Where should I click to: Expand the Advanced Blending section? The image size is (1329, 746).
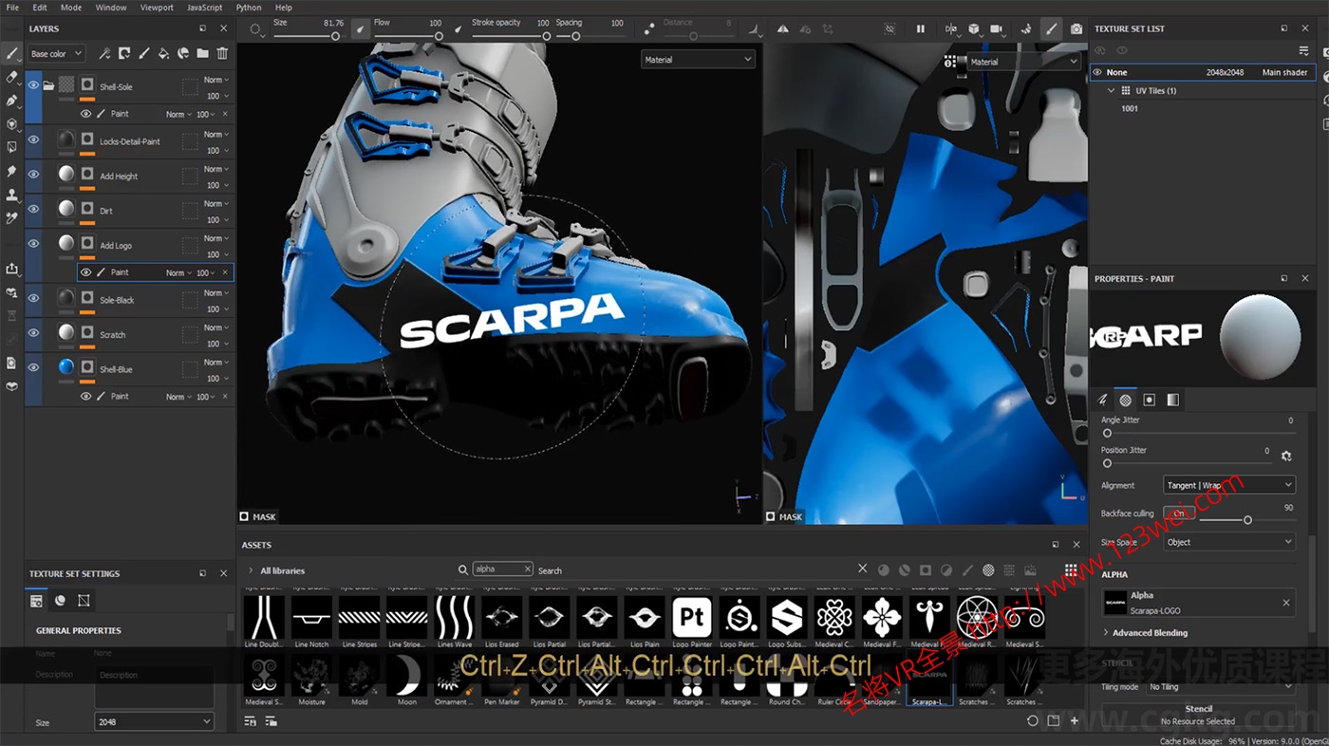click(x=1149, y=633)
